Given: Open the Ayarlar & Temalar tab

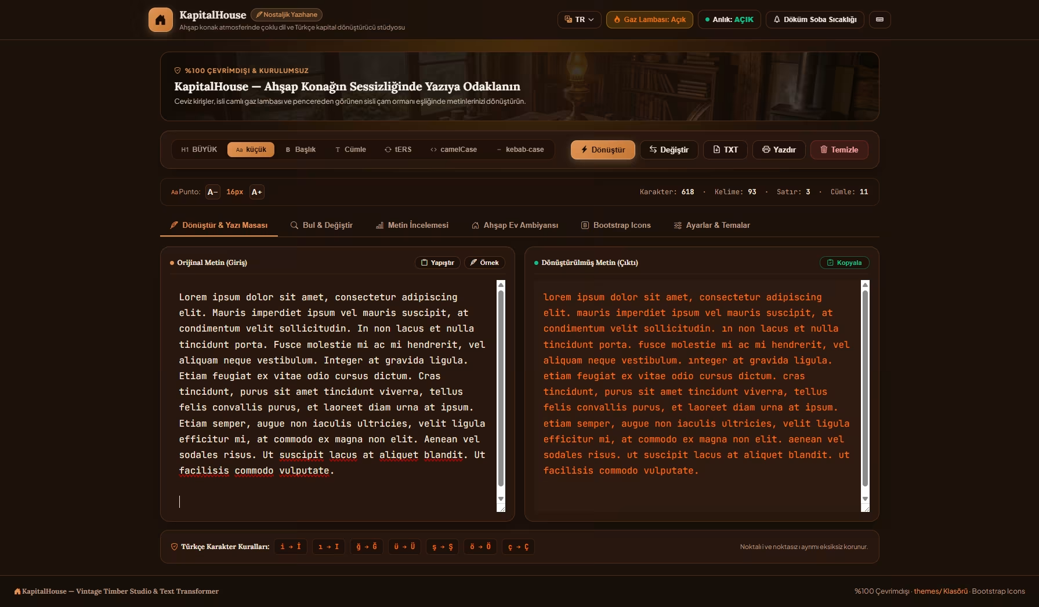Looking at the screenshot, I should click(712, 225).
